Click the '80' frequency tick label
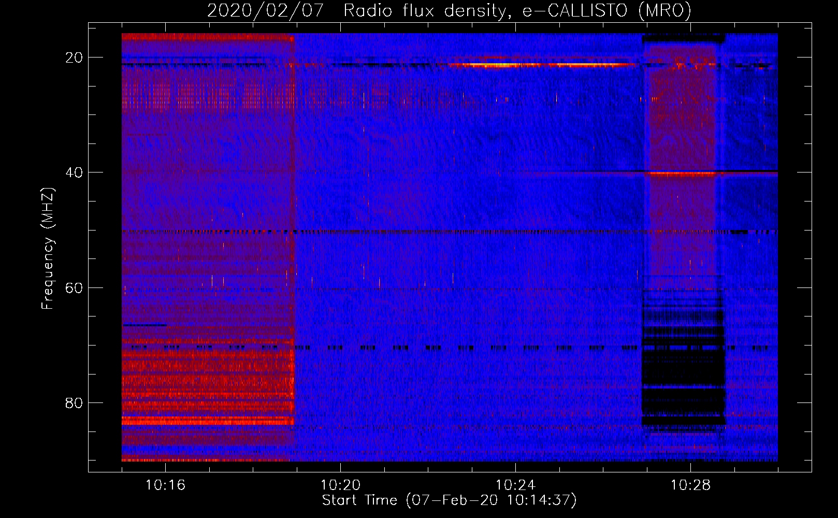Image resolution: width=838 pixels, height=518 pixels. point(75,403)
